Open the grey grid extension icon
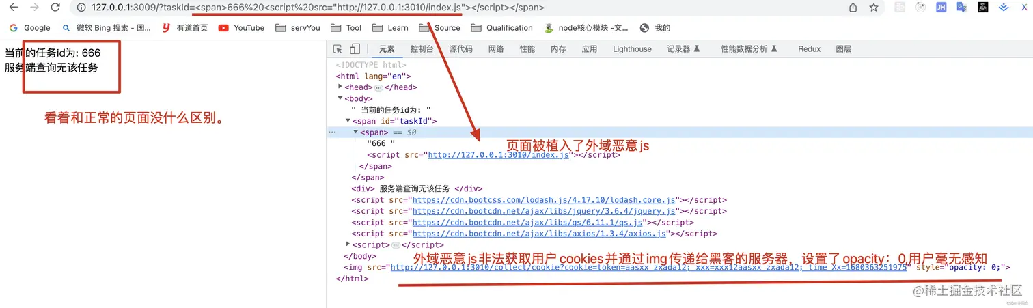 [x=900, y=8]
